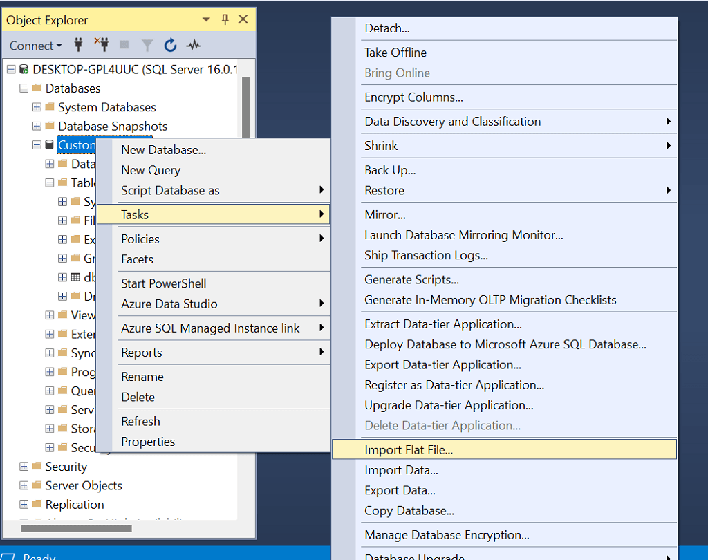The width and height of the screenshot is (708, 560).
Task: Open Object Explorer window position dropdown arrow
Action: 206,19
